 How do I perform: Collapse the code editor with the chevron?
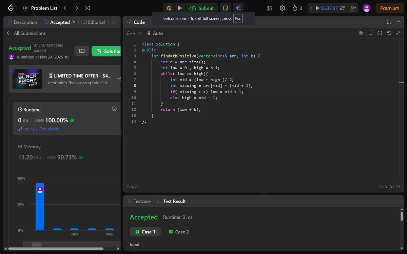tap(399, 22)
